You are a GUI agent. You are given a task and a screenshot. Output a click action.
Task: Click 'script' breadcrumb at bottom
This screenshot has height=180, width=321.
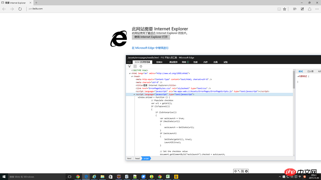click(x=146, y=158)
